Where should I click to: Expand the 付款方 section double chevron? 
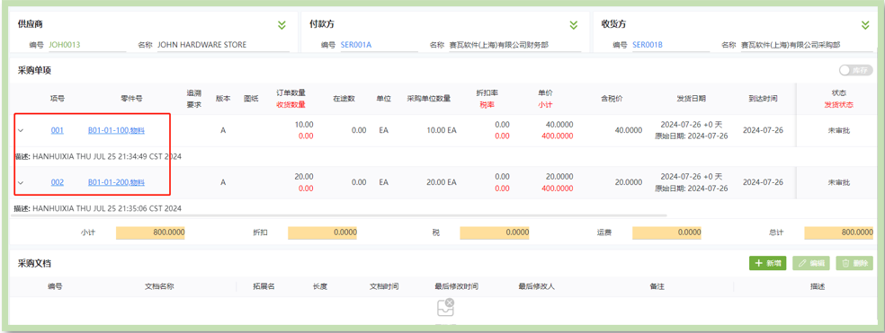pyautogui.click(x=574, y=25)
